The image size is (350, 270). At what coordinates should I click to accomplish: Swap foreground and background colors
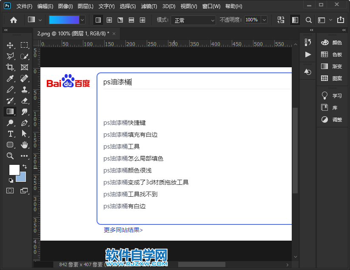click(24, 167)
